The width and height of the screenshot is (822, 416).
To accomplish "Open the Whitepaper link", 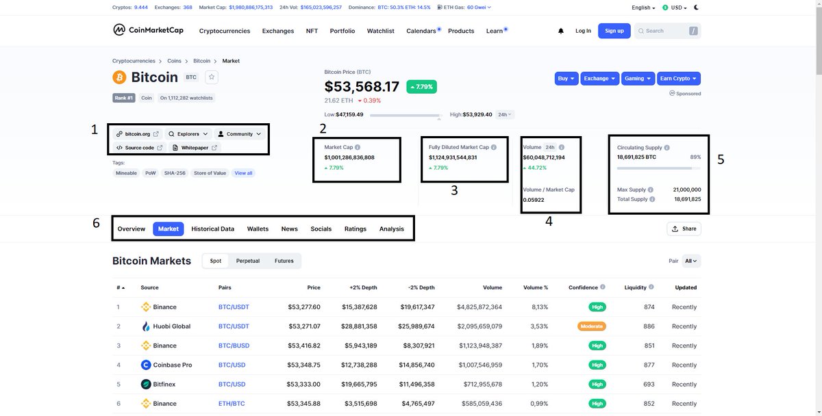I will click(x=195, y=148).
